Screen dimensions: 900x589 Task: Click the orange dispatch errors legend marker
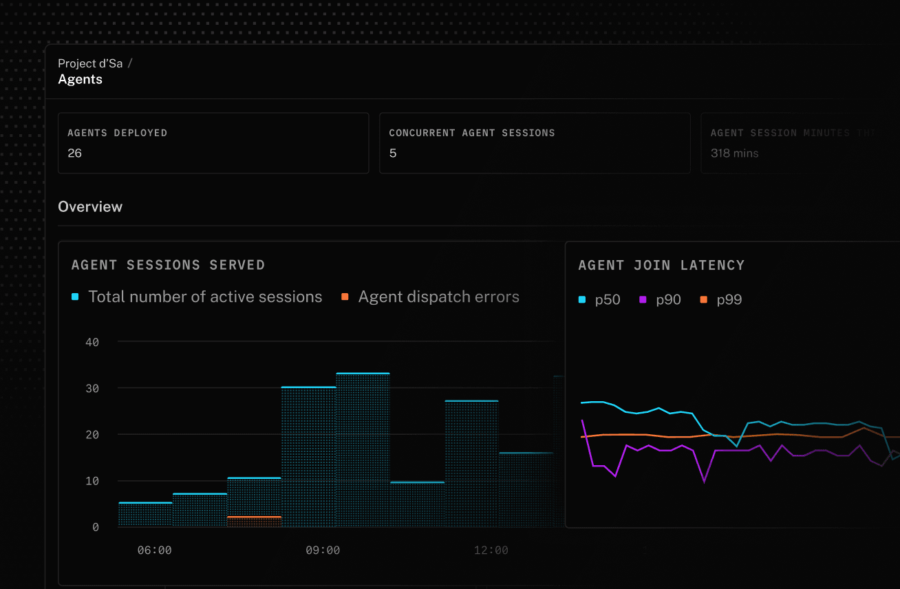(345, 297)
